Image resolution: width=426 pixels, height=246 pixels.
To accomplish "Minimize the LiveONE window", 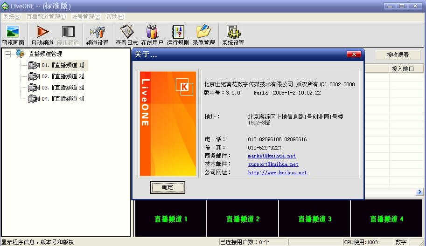I will point(390,6).
